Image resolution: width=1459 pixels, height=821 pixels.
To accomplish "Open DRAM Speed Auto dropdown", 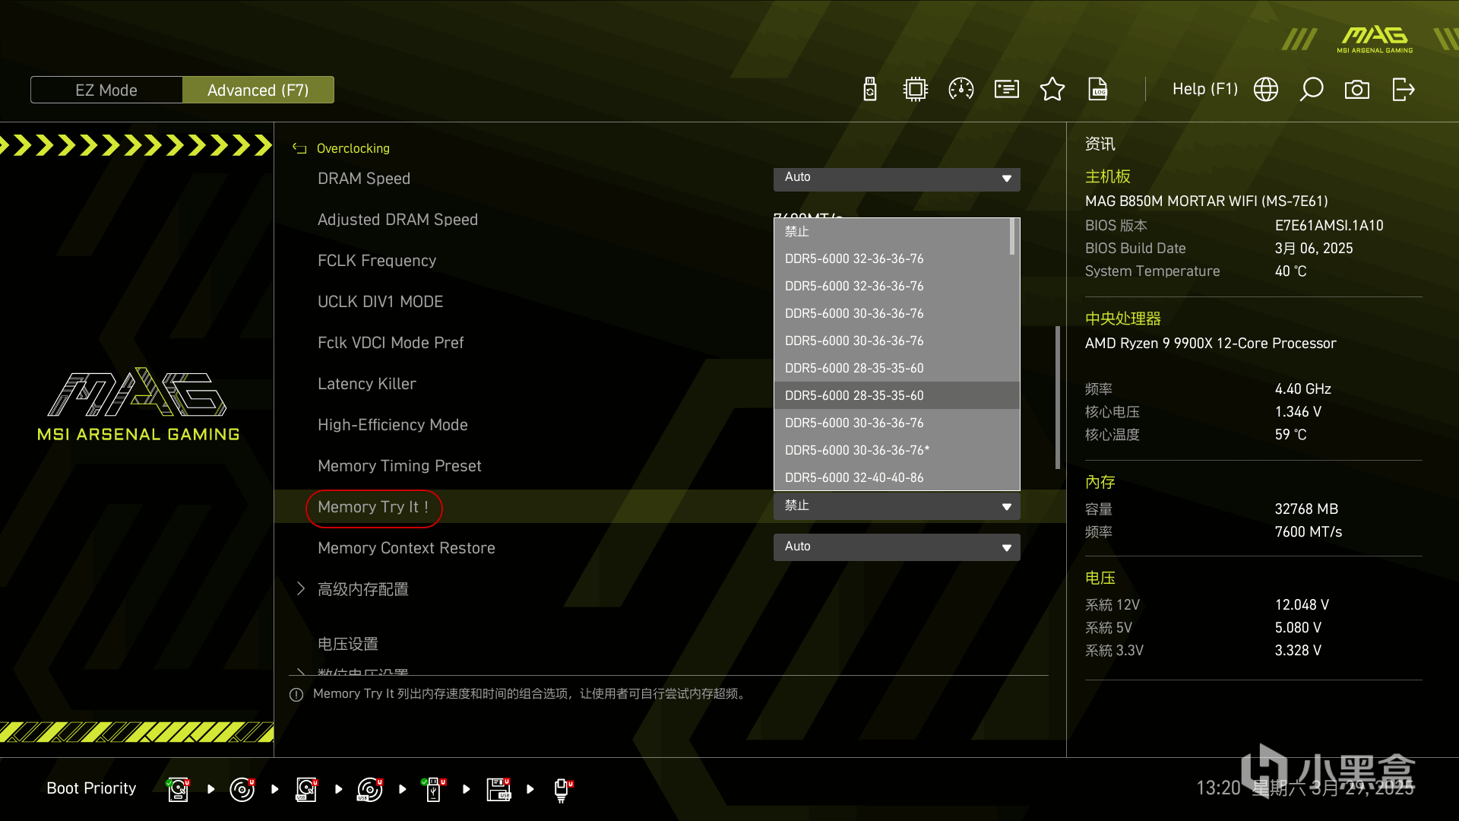I will point(897,178).
